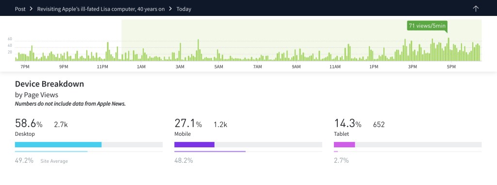Image resolution: width=497 pixels, height=185 pixels.
Task: Expand the chevron before Today breadcrumb
Action: [x=170, y=9]
